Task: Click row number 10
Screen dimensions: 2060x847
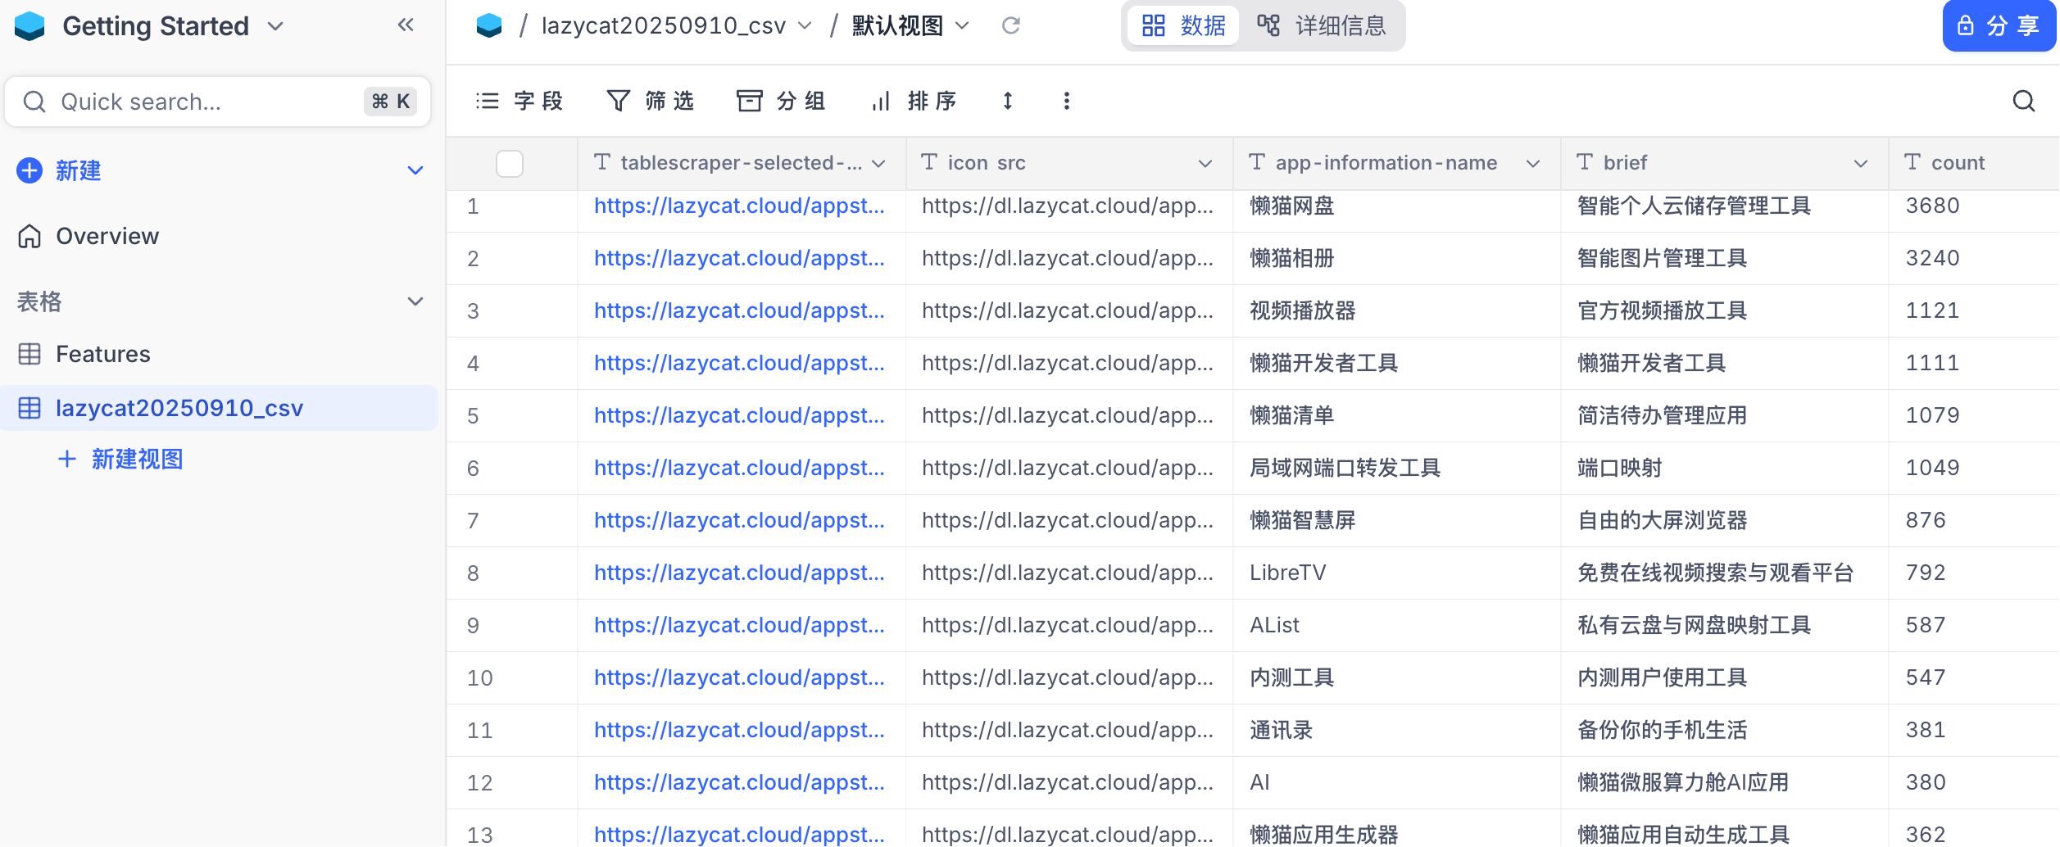Action: [480, 677]
